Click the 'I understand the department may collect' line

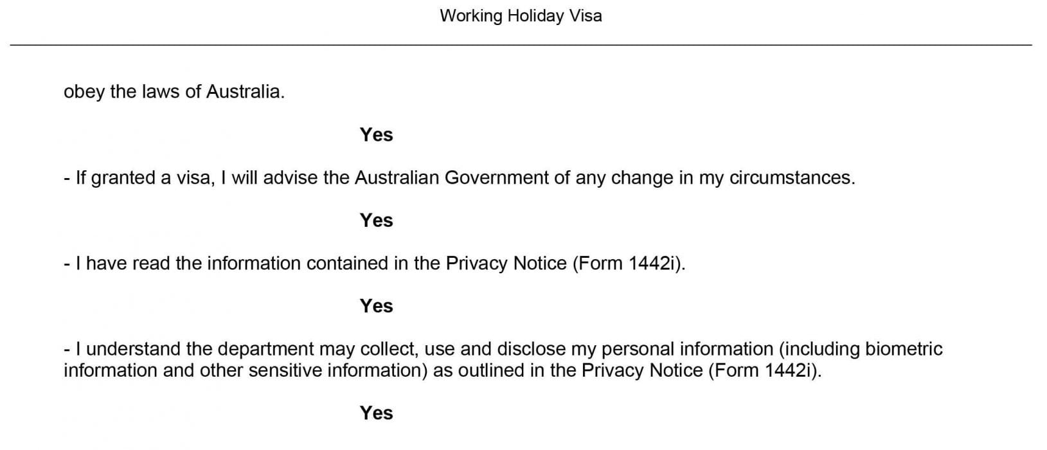tap(503, 348)
